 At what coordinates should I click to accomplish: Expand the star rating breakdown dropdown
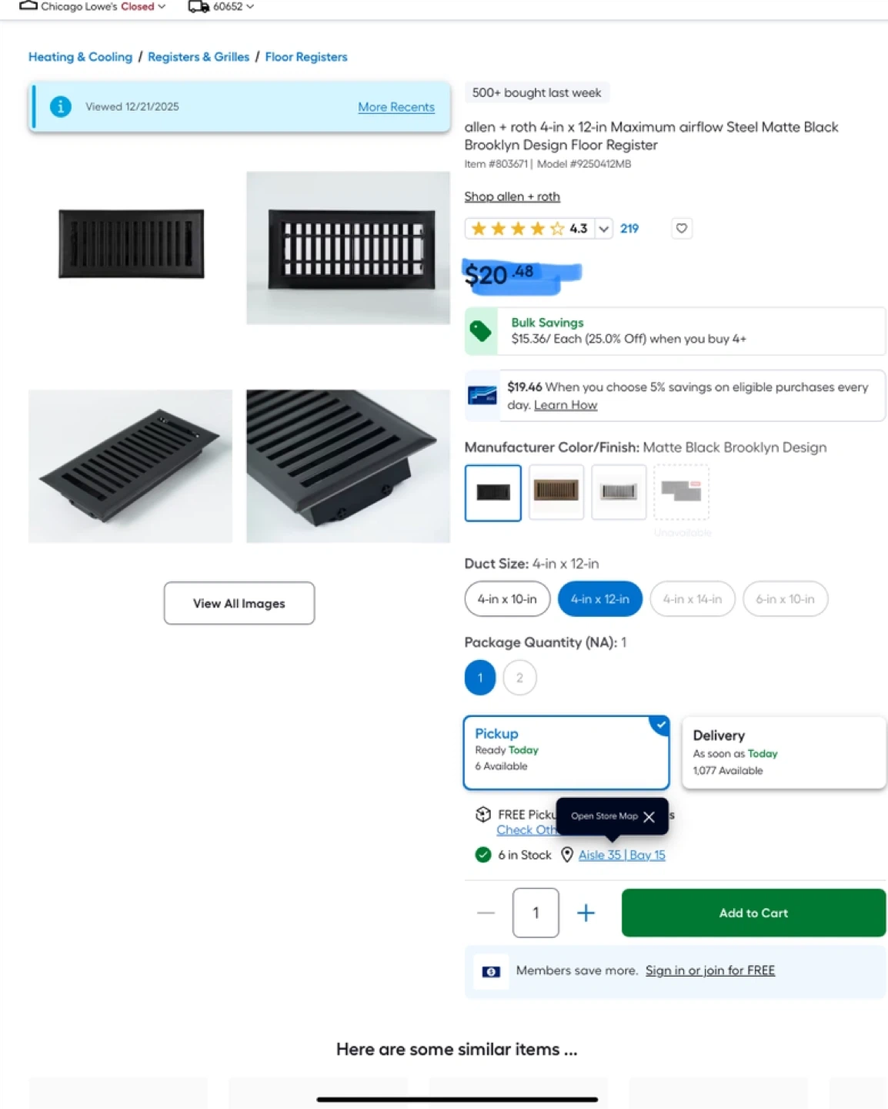[x=604, y=229]
